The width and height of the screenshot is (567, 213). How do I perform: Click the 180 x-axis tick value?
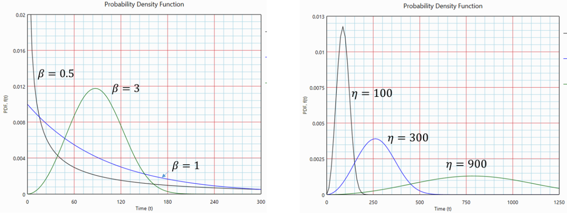(x=168, y=202)
